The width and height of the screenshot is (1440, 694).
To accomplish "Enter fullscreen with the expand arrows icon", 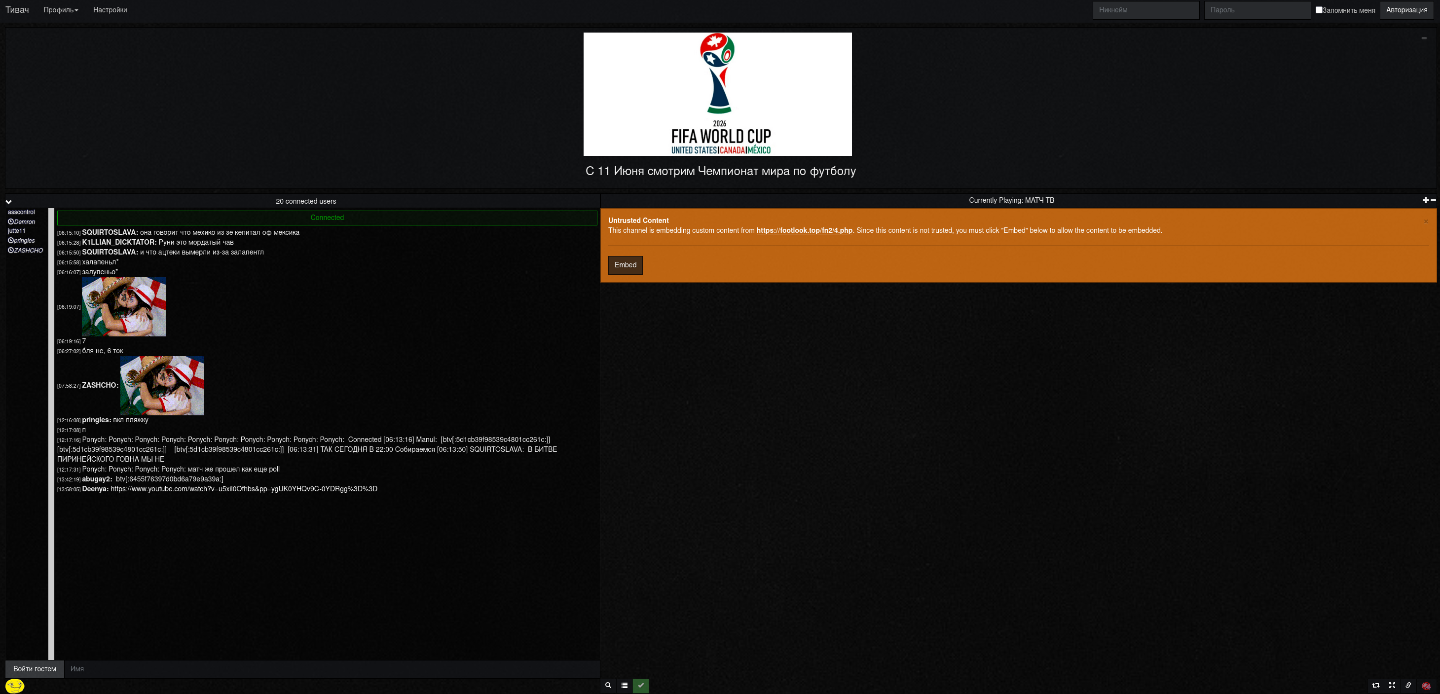I will (x=1392, y=685).
